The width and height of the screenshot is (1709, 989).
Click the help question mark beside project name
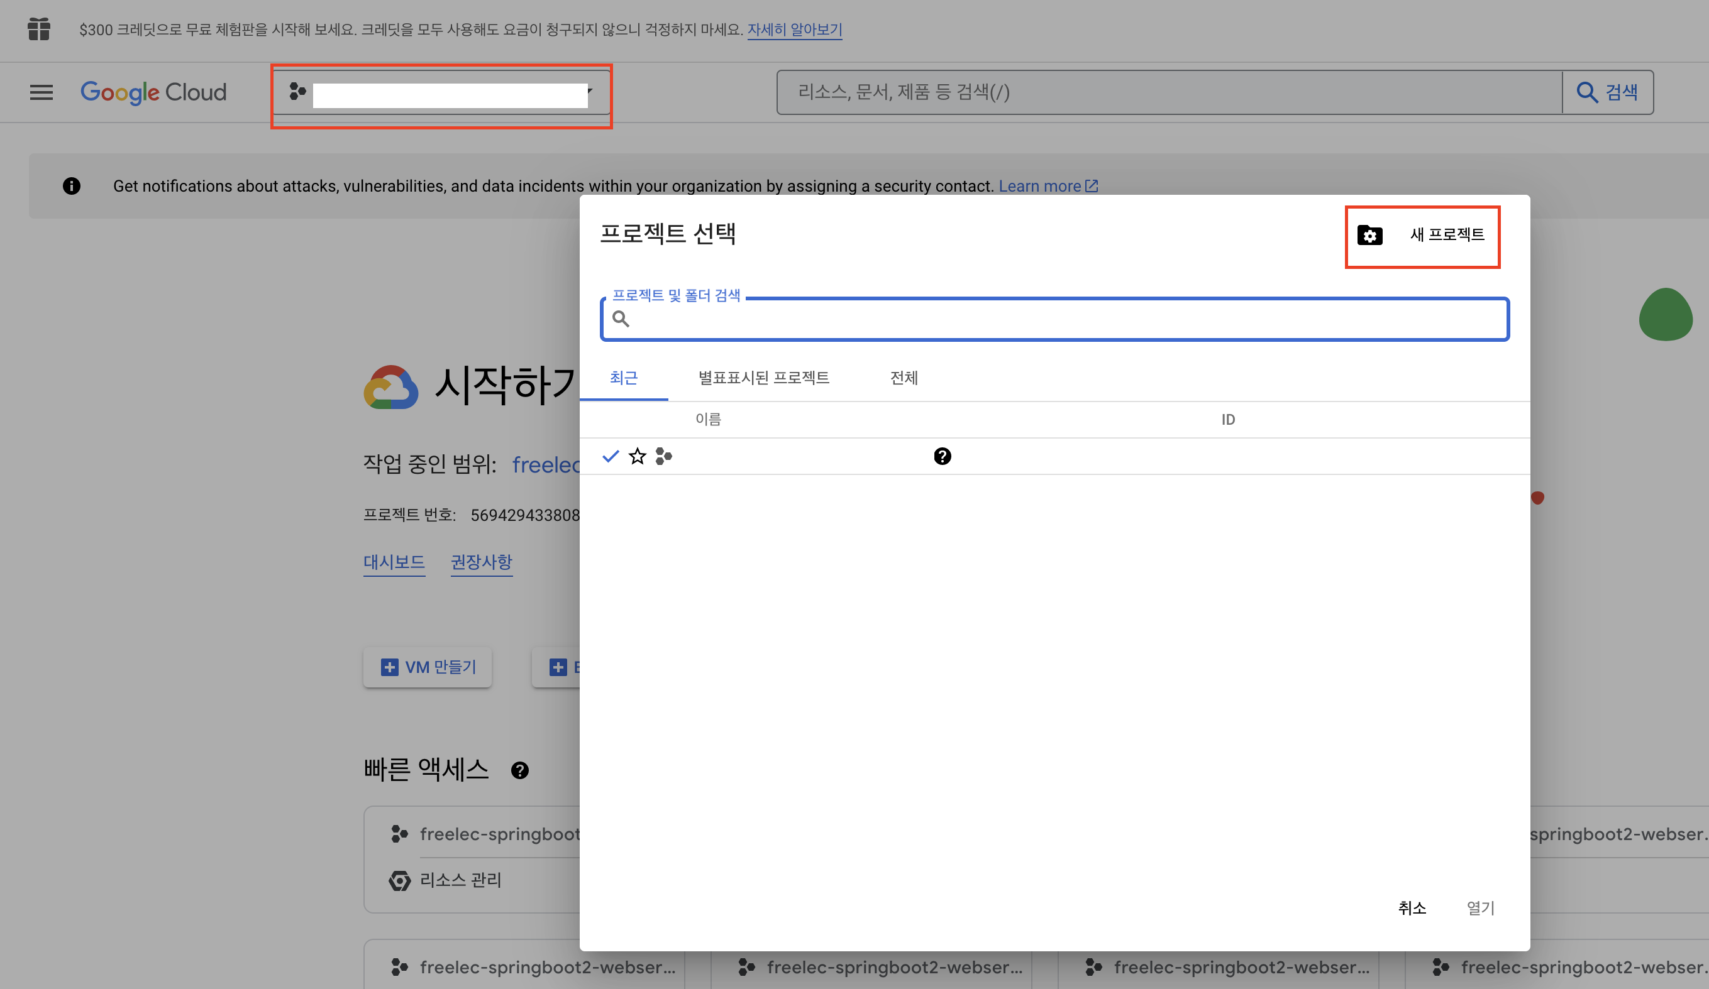943,456
